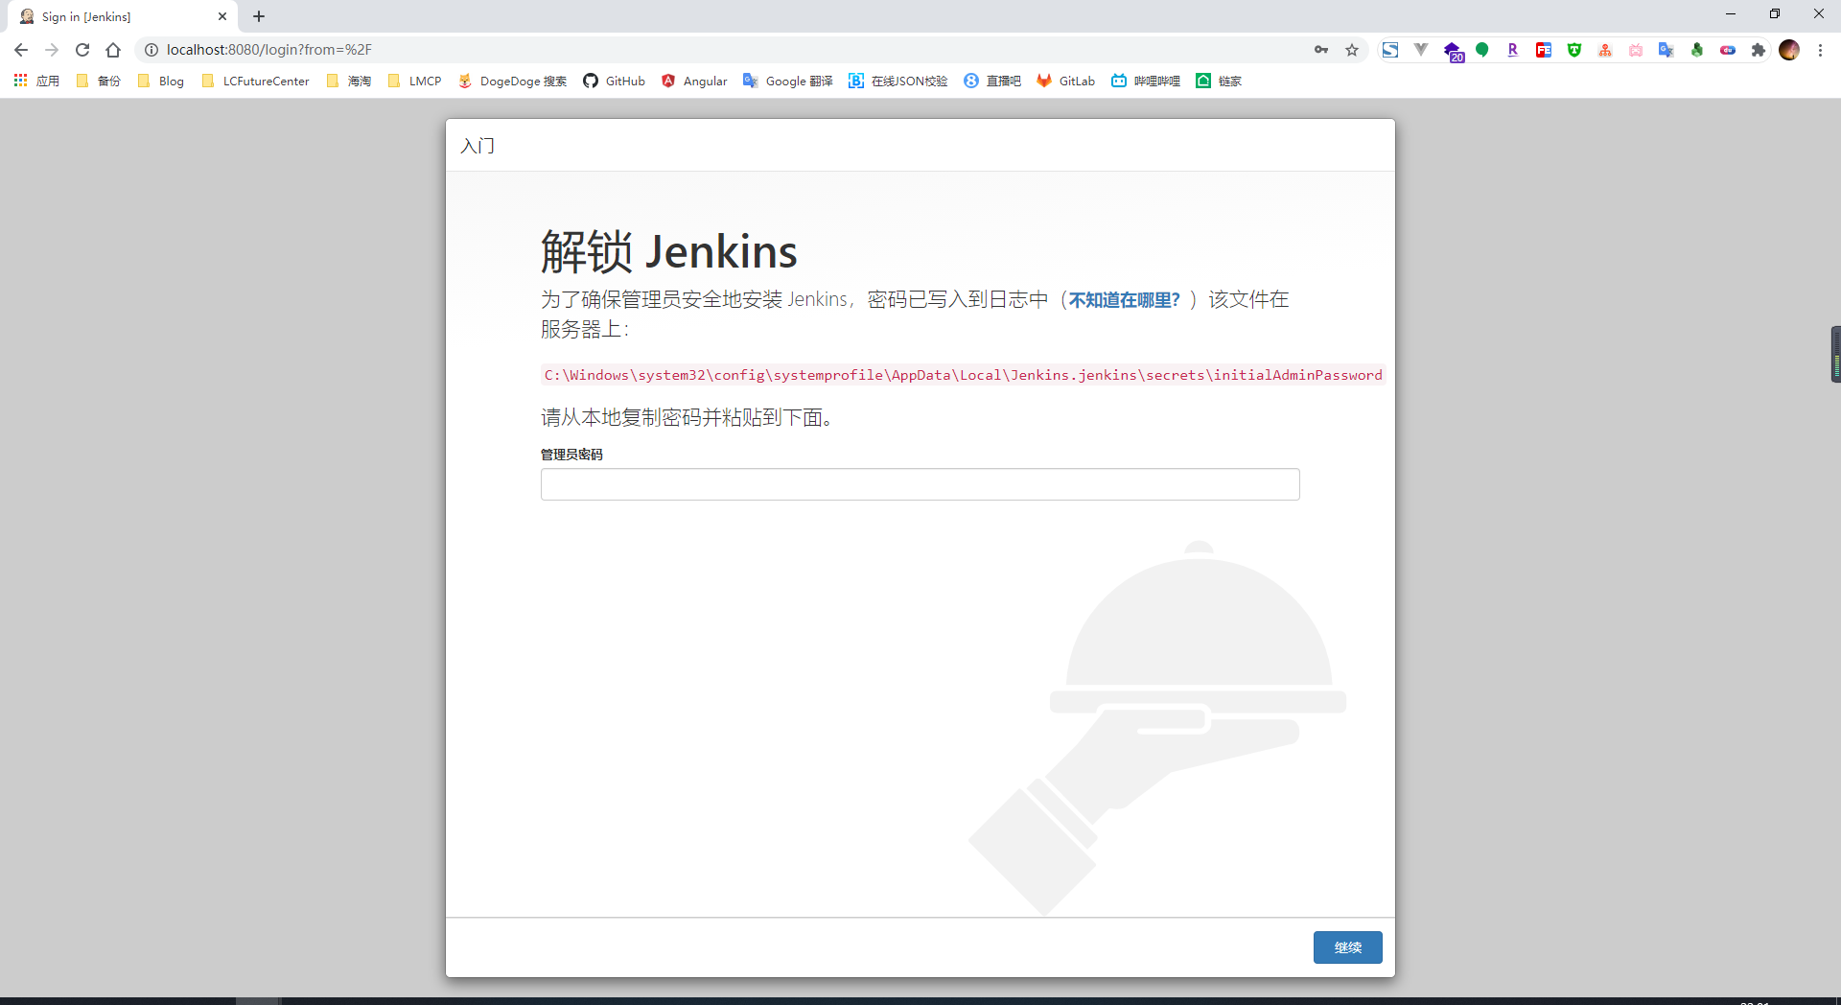Click the browser back arrow
The height and width of the screenshot is (1005, 1841).
21,50
